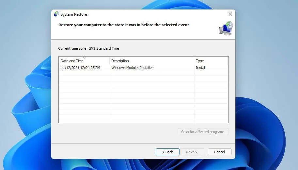298x170 pixels.
Task: Close the System Restore dialog
Action: (230, 14)
